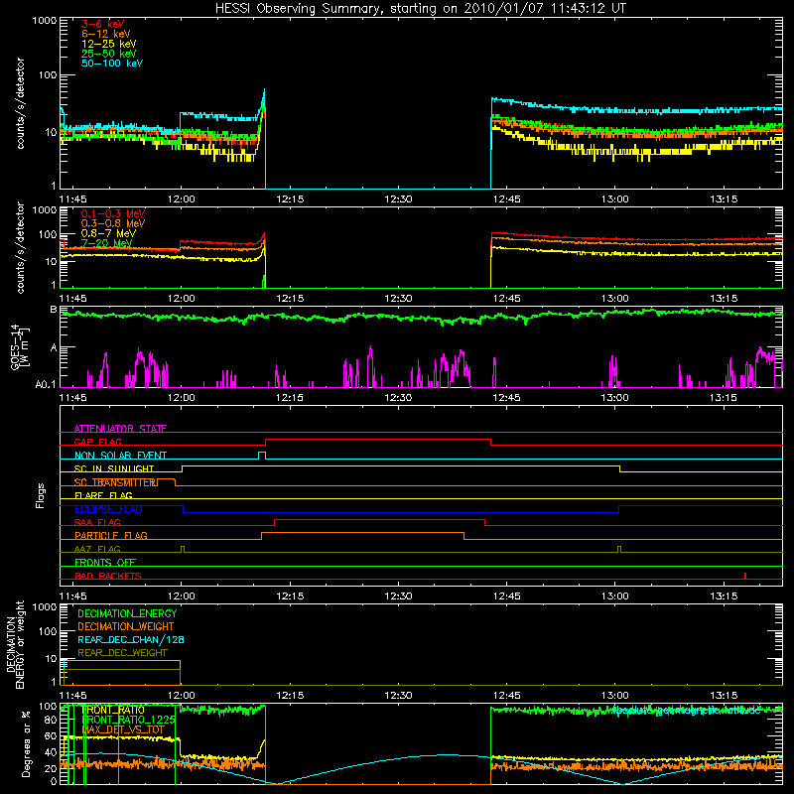Image resolution: width=794 pixels, height=794 pixels.
Task: Click the Absolute geomagnetic latitude label
Action: coord(686,711)
